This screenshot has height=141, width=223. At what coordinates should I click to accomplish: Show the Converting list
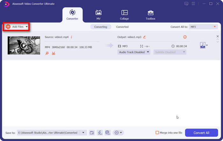[101, 27]
